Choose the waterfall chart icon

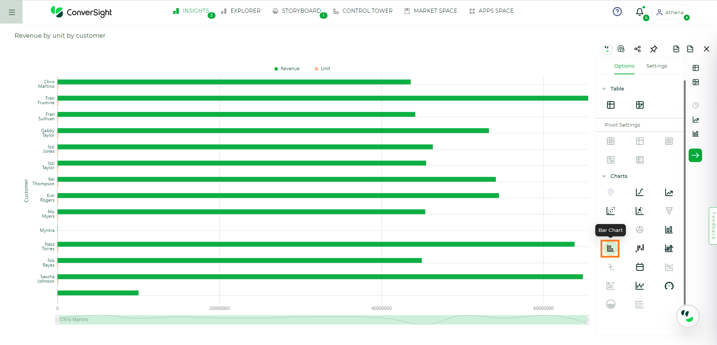[x=640, y=248]
